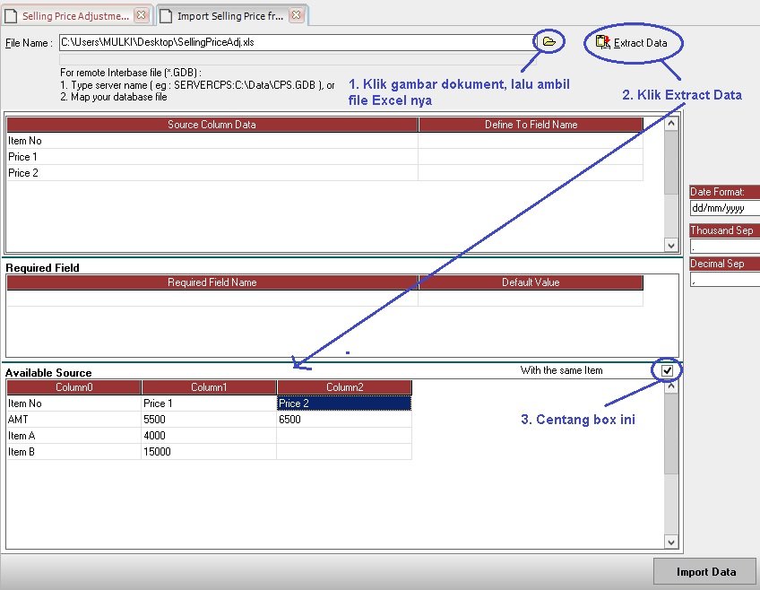This screenshot has width=760, height=590.
Task: Click the Column2 header
Action: pos(344,386)
